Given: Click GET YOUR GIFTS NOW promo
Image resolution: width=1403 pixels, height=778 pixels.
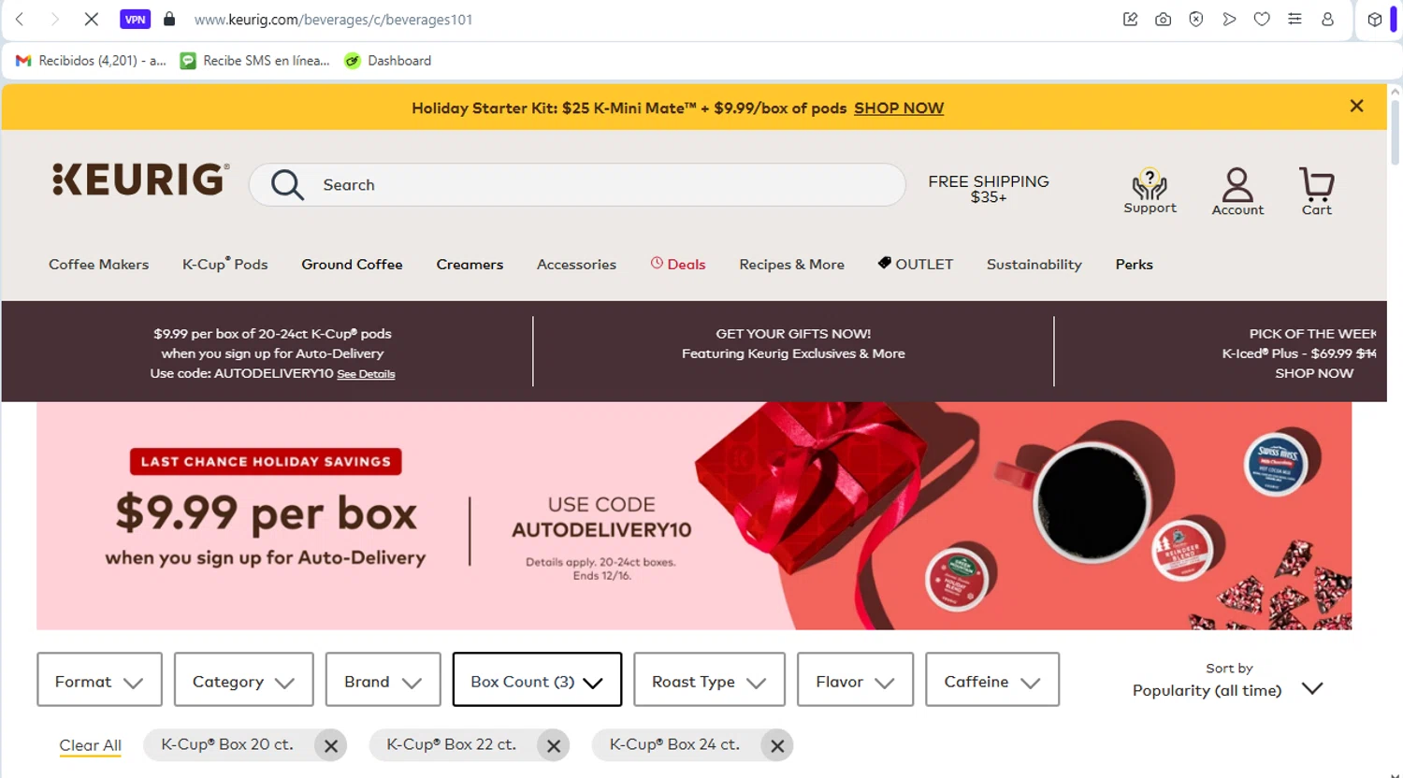Looking at the screenshot, I should (x=793, y=343).
